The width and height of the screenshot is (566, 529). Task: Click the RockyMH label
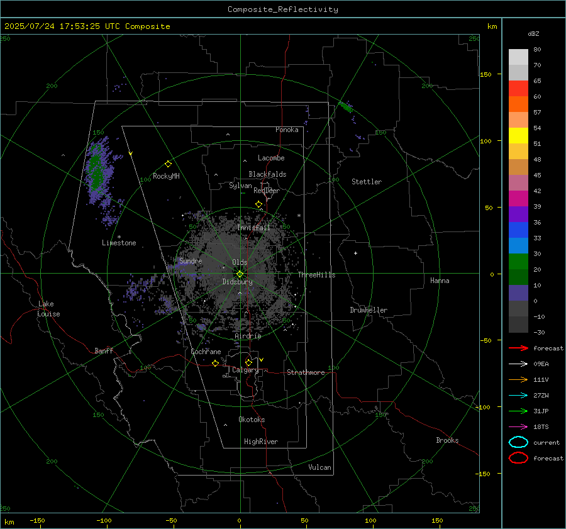pos(166,176)
